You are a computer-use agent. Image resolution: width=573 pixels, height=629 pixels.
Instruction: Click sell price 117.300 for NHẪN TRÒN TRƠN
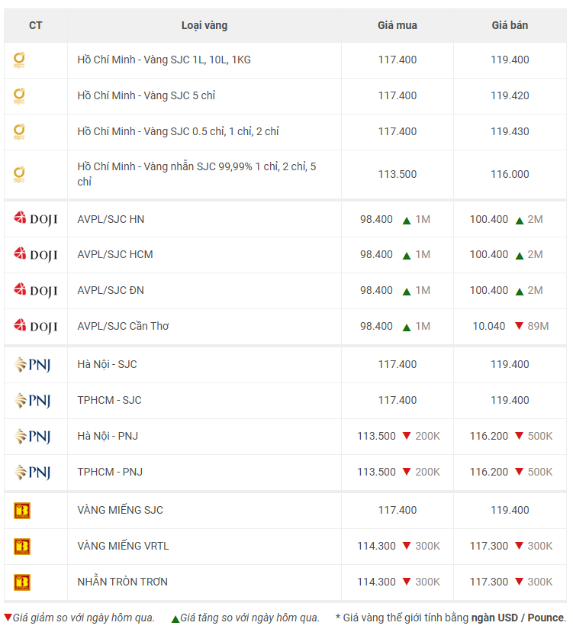489,582
